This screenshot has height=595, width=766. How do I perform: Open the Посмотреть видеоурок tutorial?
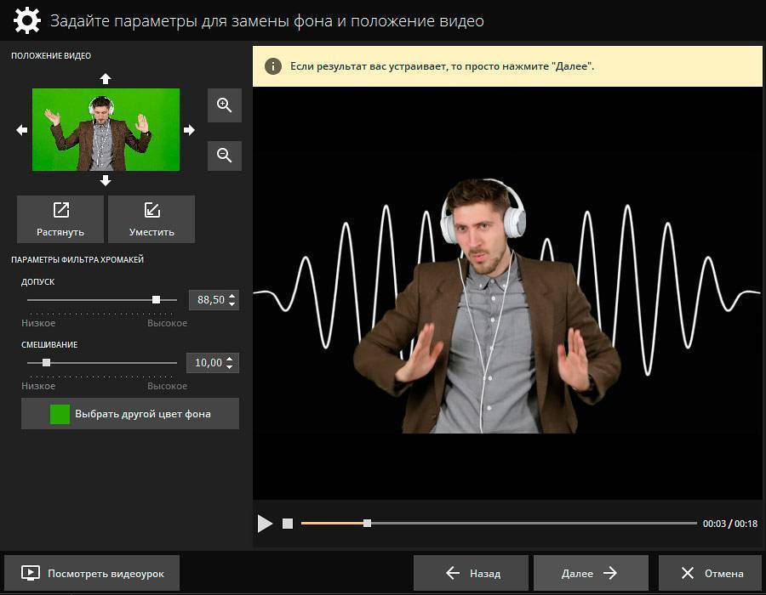point(92,573)
